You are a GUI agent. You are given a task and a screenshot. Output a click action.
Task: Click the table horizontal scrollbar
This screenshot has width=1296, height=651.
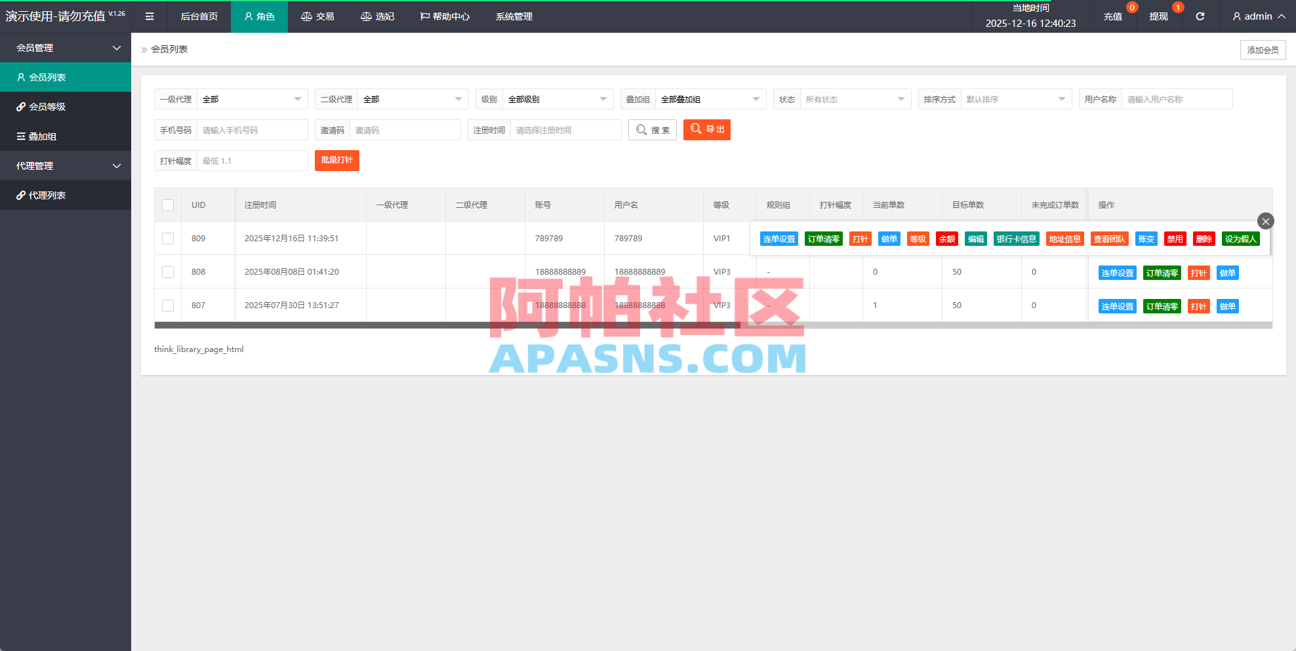pyautogui.click(x=447, y=325)
